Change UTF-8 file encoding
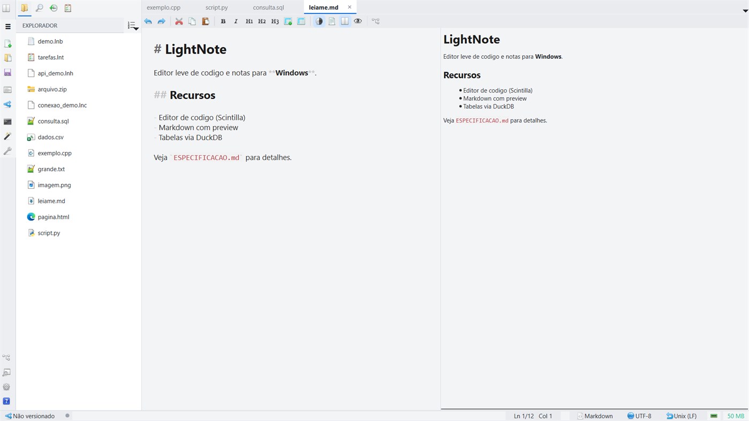The width and height of the screenshot is (749, 421). [639, 416]
